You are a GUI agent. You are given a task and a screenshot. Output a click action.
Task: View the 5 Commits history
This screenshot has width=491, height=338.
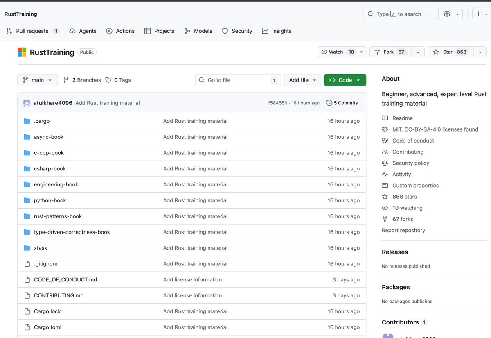pos(342,103)
